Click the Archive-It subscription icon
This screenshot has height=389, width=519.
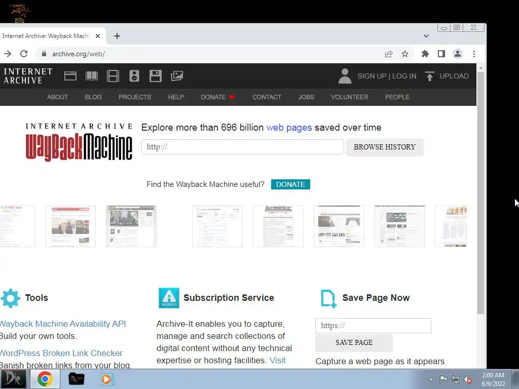[169, 298]
